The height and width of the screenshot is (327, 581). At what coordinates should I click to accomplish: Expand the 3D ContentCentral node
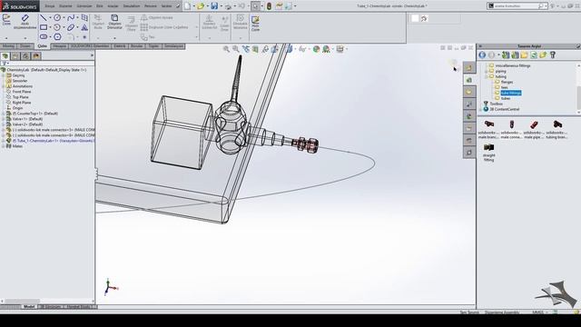pos(481,109)
